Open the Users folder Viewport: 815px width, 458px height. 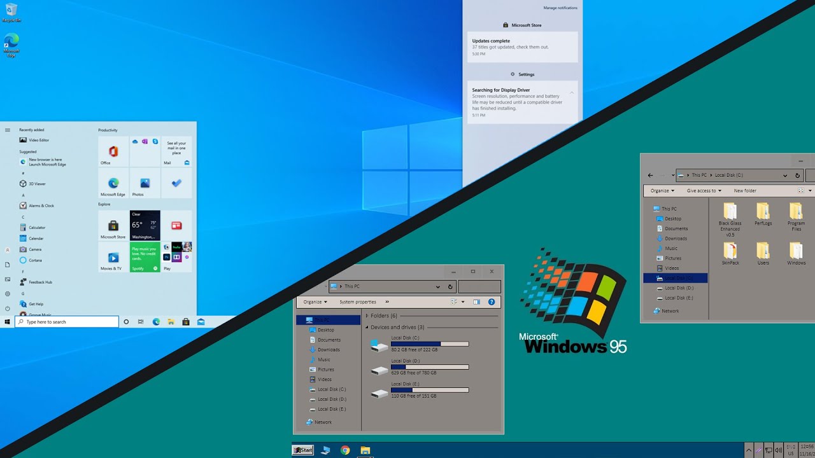pyautogui.click(x=763, y=254)
